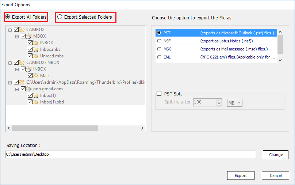Uncheck the pop.gmail.com checkbox
Viewport: 295px width, 185px height.
point(23,89)
